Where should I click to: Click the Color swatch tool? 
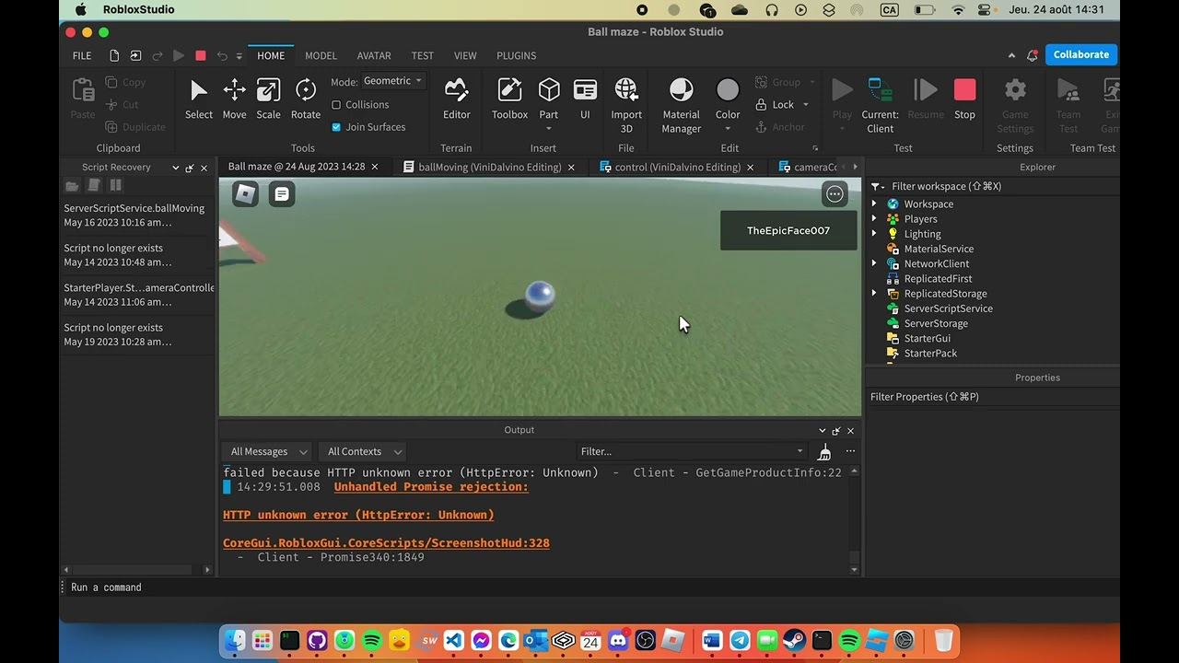(x=728, y=99)
